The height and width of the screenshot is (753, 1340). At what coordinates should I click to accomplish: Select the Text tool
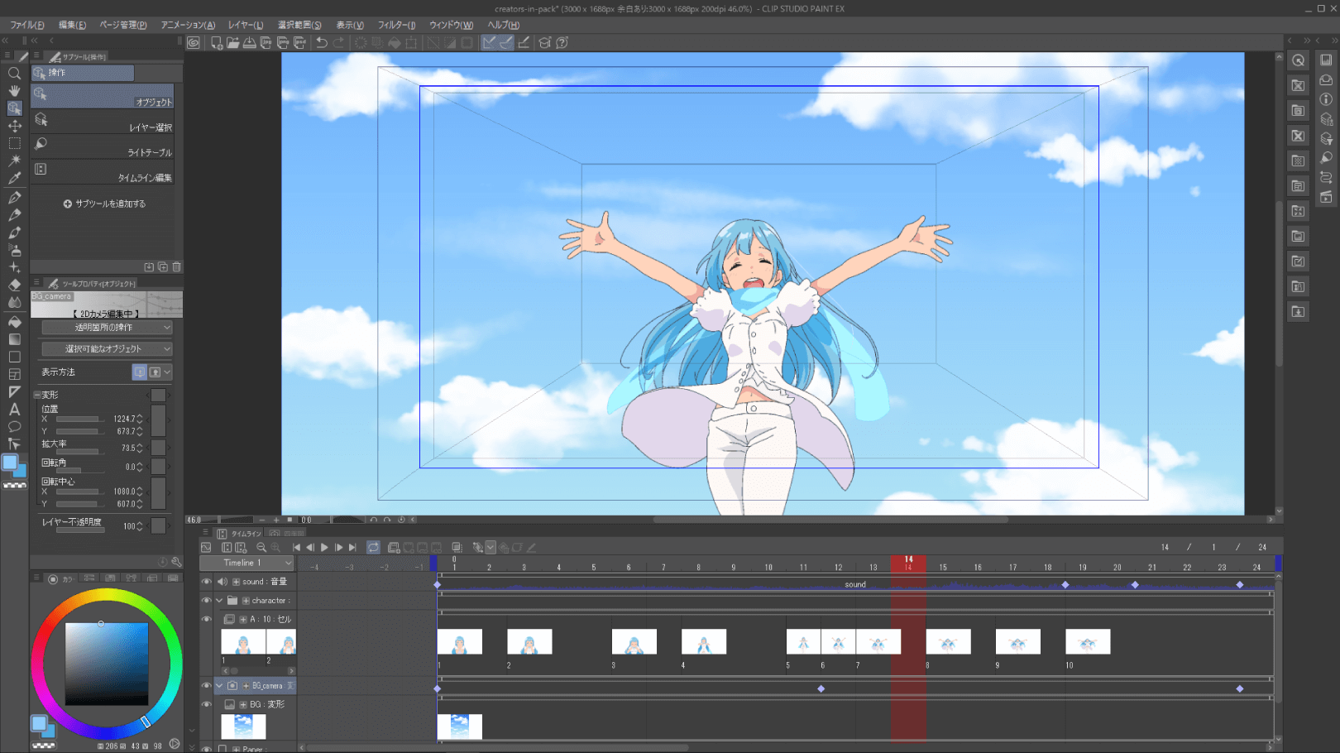[x=14, y=410]
